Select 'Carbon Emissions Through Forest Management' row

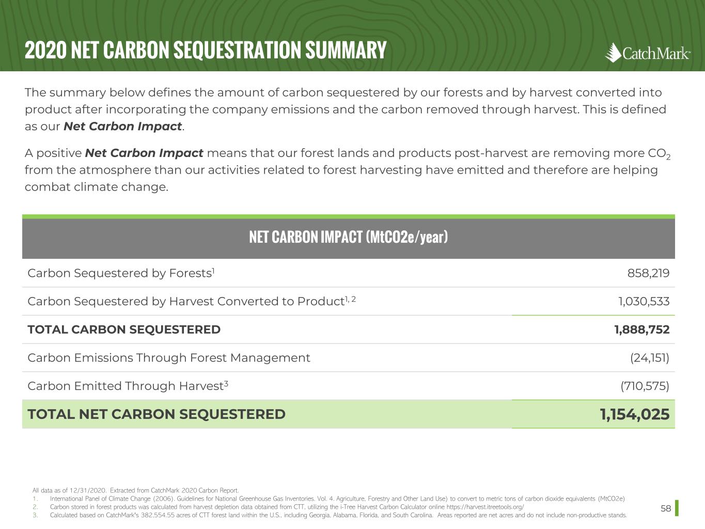169,358
